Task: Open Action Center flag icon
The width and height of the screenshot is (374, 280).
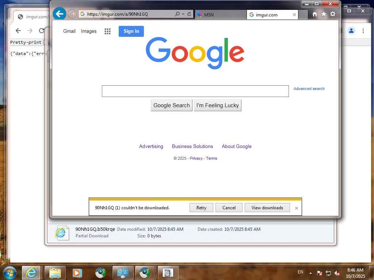Action: (x=319, y=273)
